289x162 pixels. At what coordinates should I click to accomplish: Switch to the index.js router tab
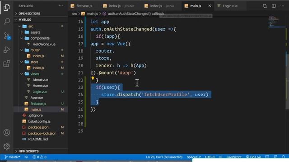click(121, 6)
